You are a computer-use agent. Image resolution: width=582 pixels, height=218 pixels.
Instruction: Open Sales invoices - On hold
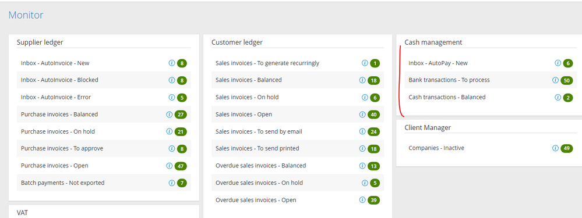298,97
